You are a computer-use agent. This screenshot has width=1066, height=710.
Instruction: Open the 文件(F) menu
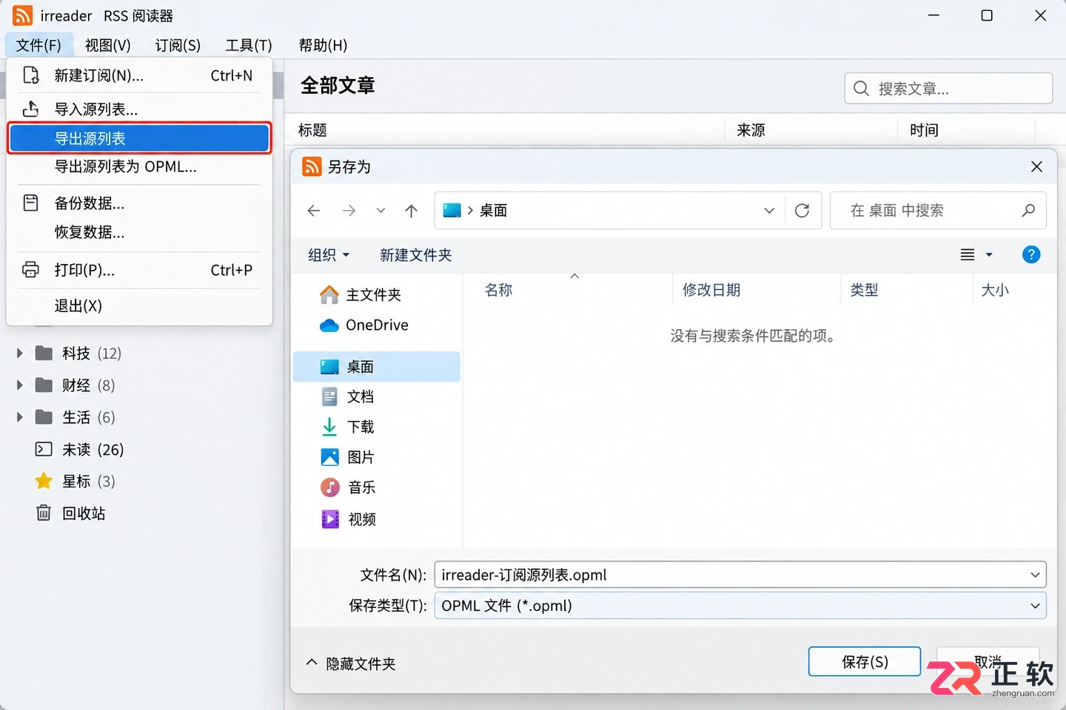[x=38, y=45]
